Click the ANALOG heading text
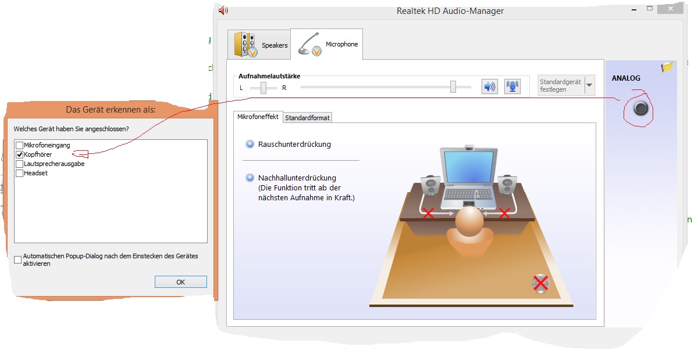The image size is (698, 350). 626,78
